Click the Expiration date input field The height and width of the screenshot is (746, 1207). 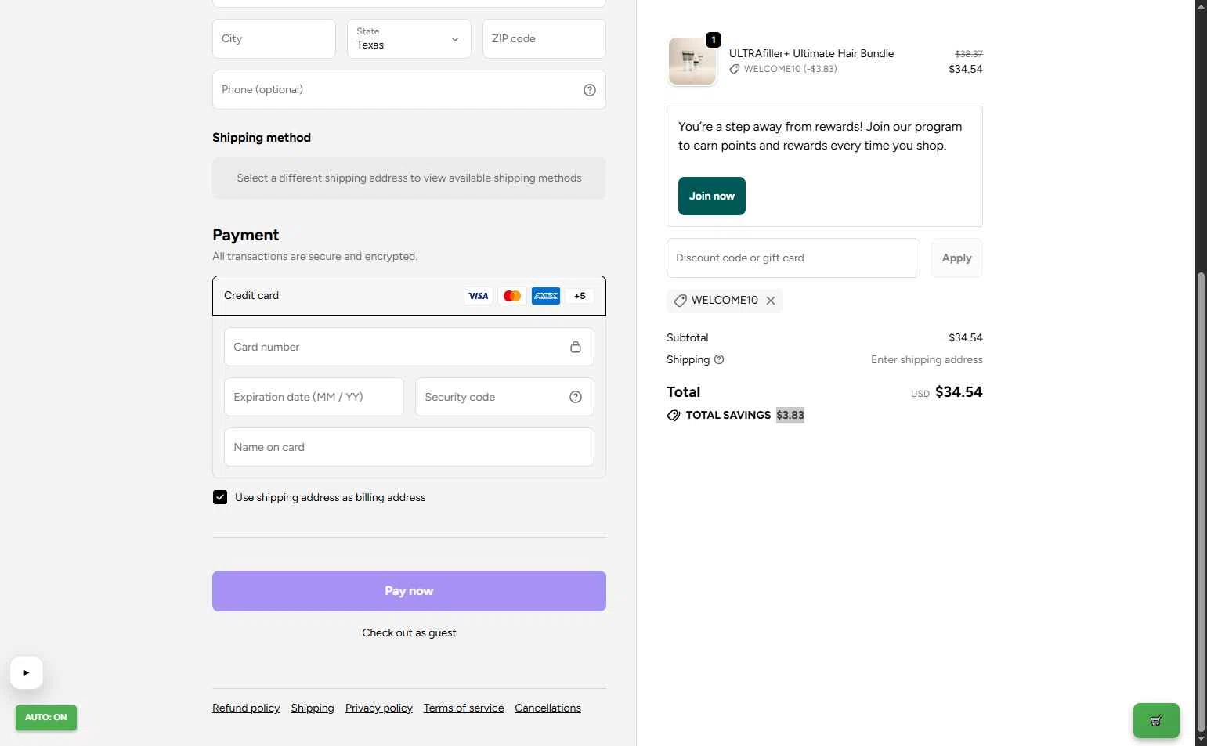pos(314,397)
